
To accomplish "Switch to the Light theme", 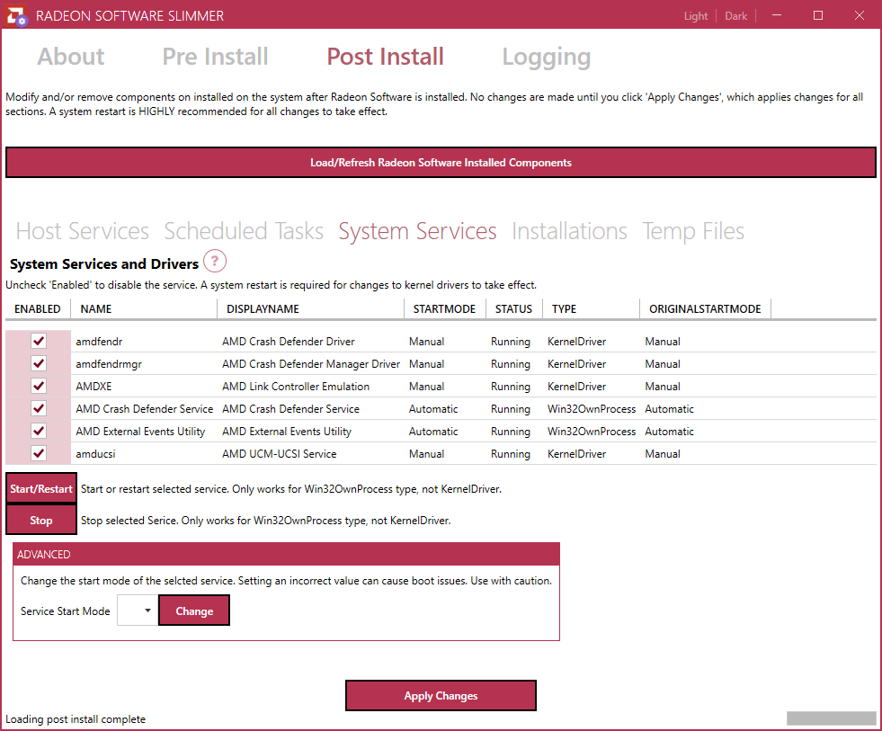I will coord(696,16).
